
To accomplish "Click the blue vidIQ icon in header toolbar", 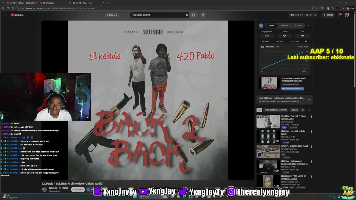I will (x=307, y=15).
